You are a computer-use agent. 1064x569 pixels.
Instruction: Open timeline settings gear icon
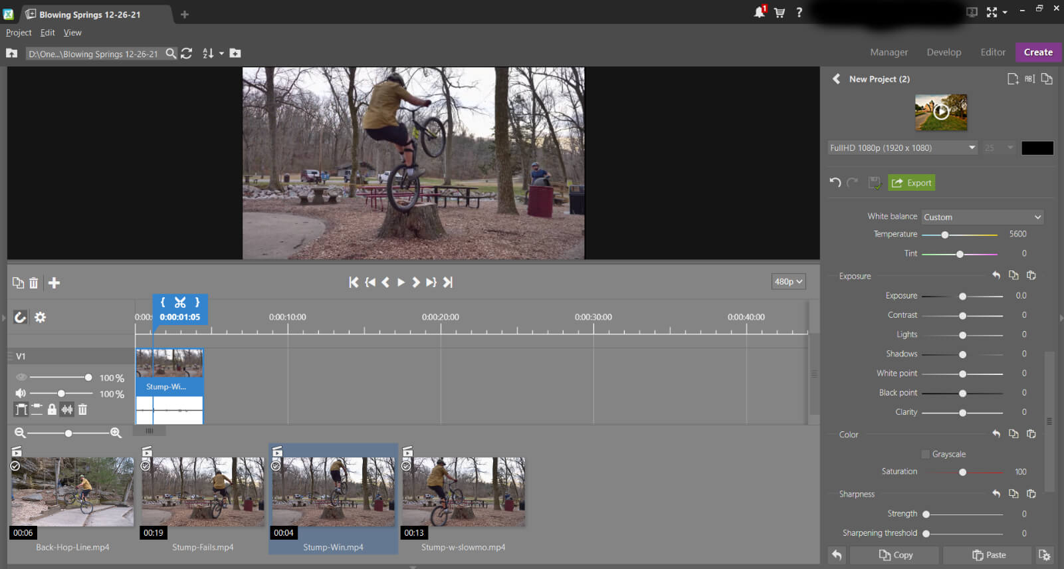(41, 318)
